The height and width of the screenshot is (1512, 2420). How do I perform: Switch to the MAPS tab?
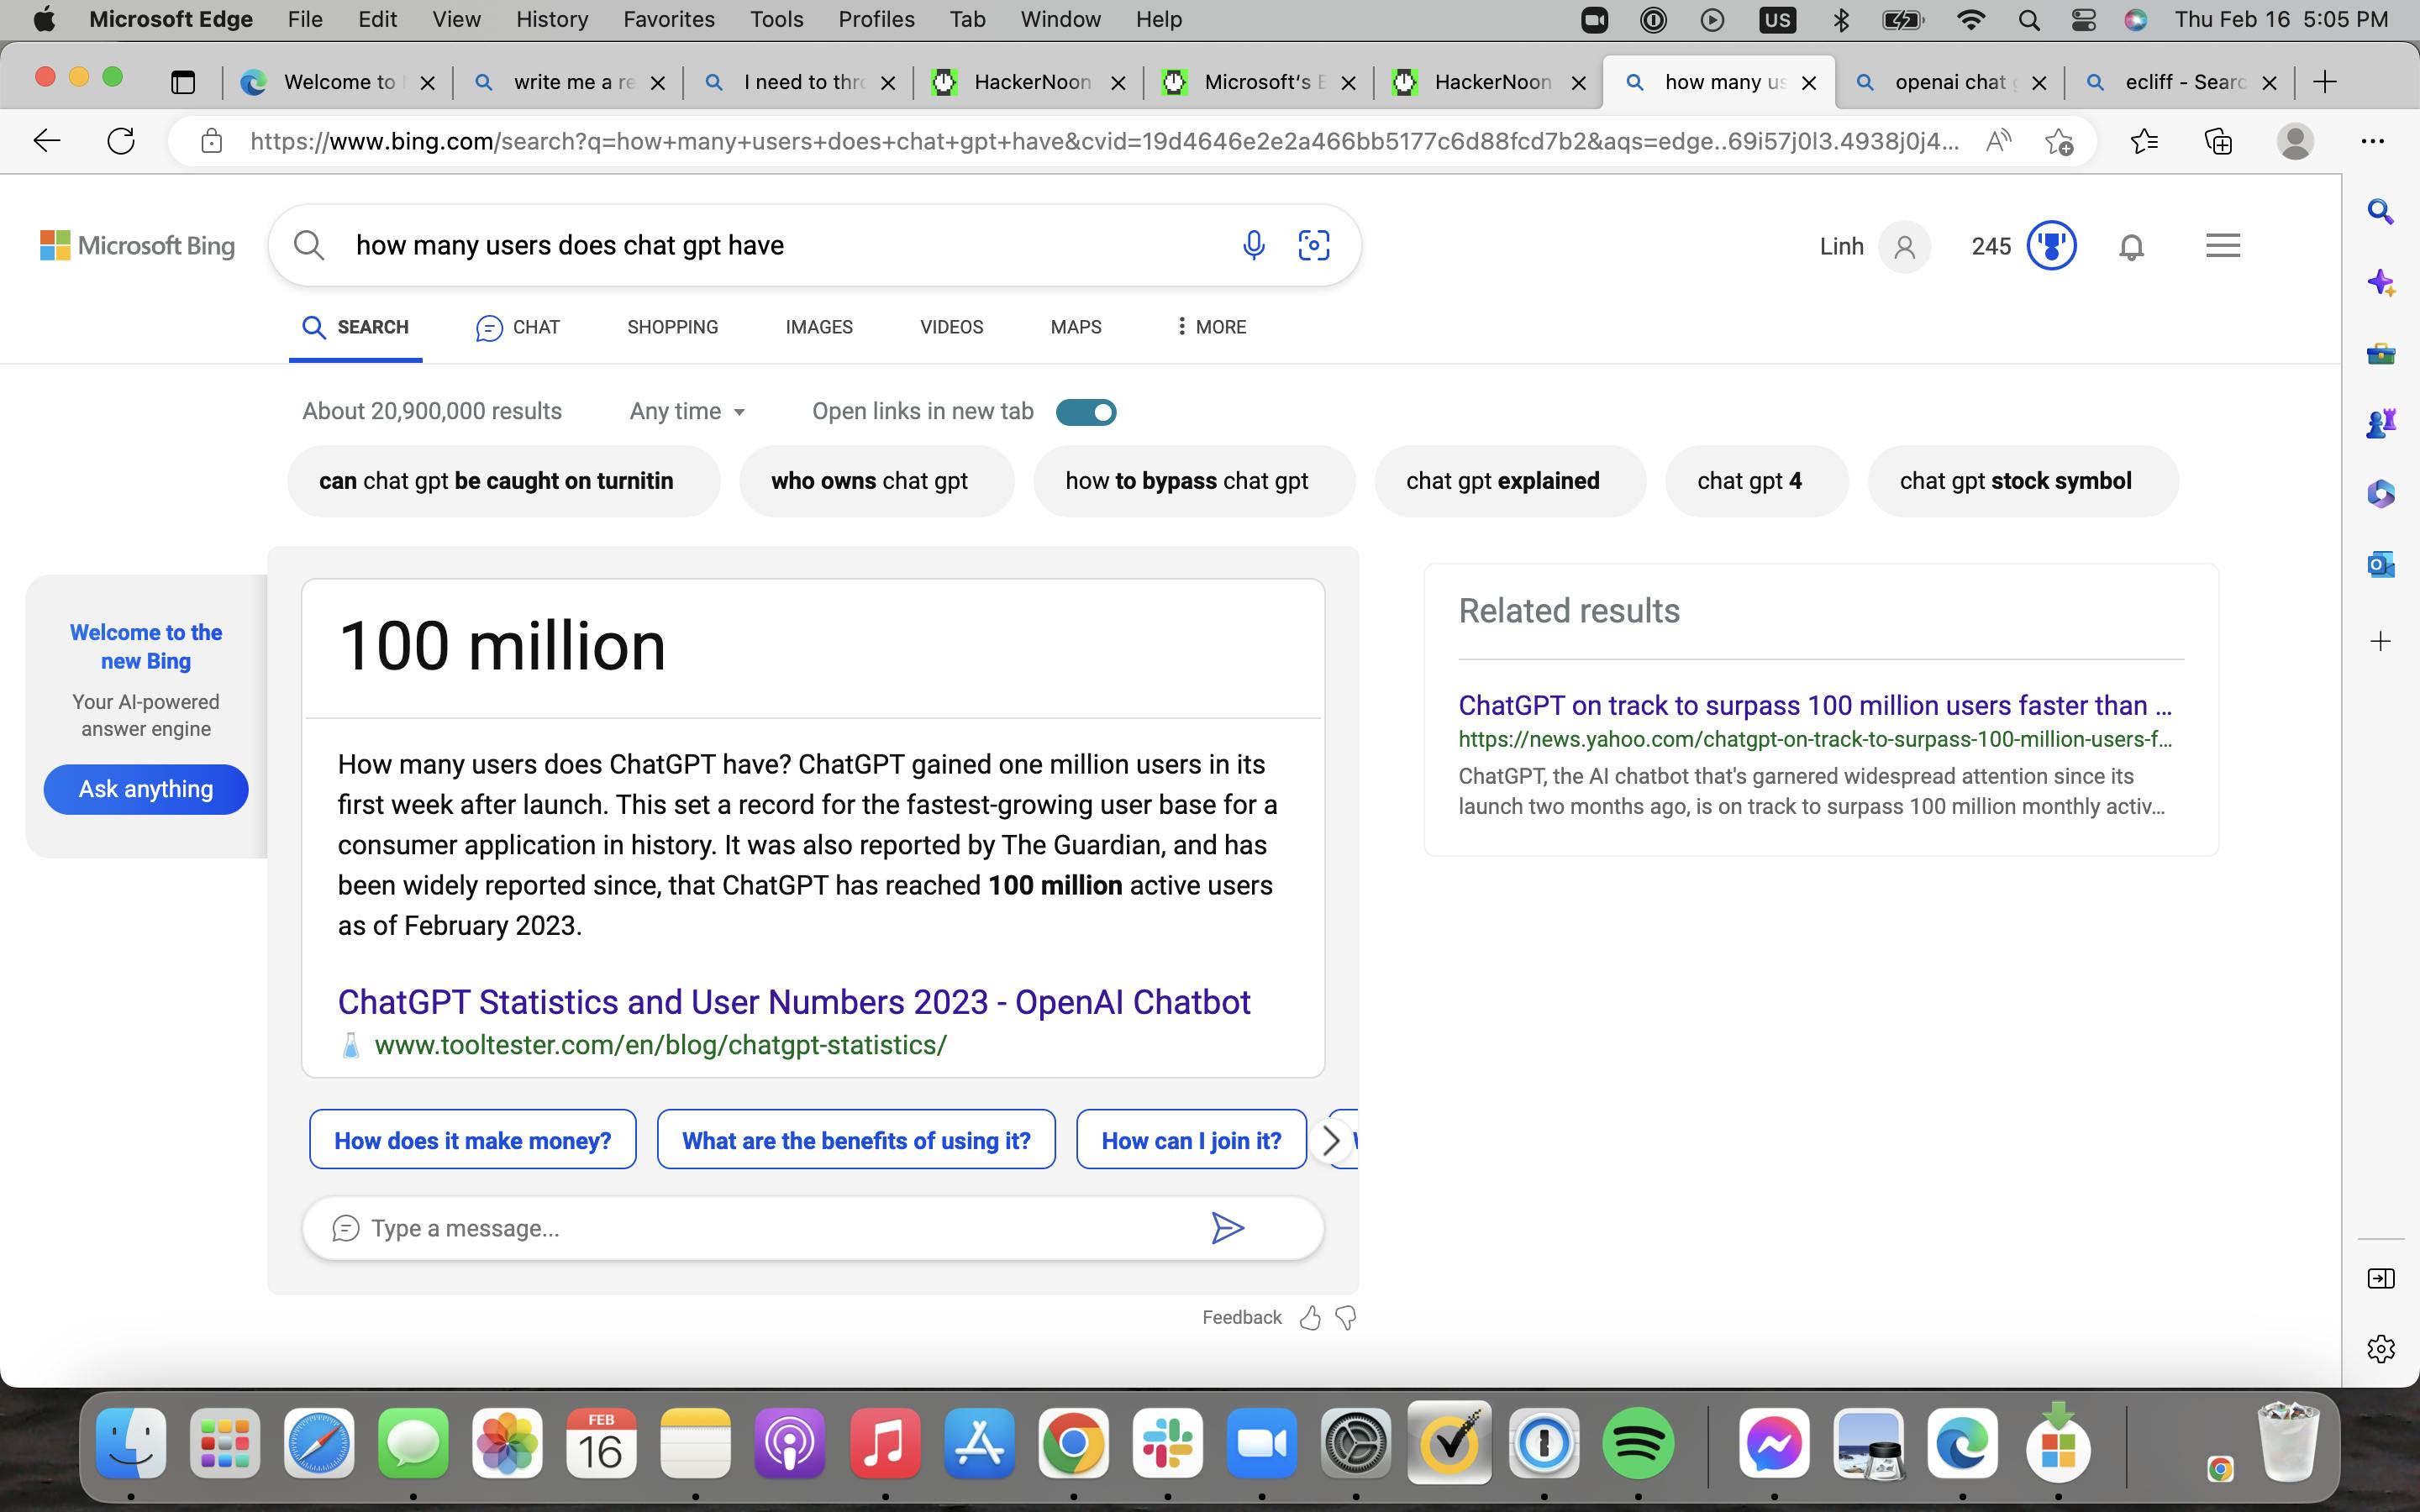[1076, 327]
